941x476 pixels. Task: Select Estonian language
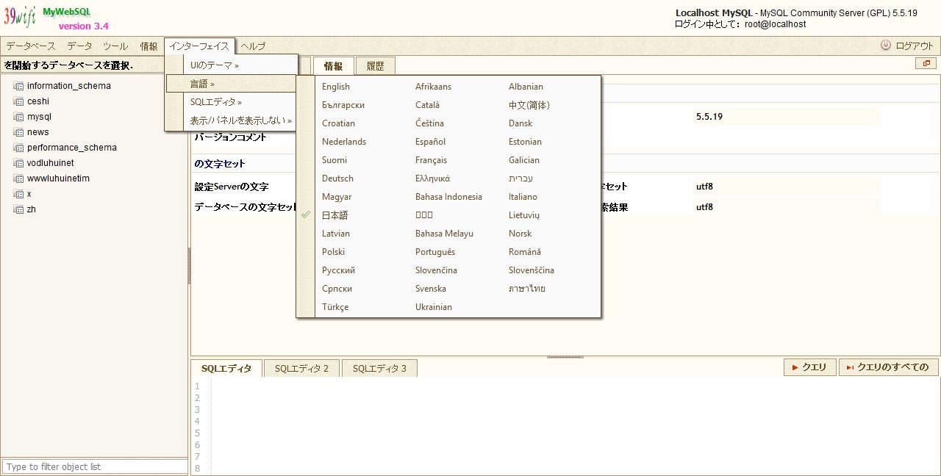[525, 142]
